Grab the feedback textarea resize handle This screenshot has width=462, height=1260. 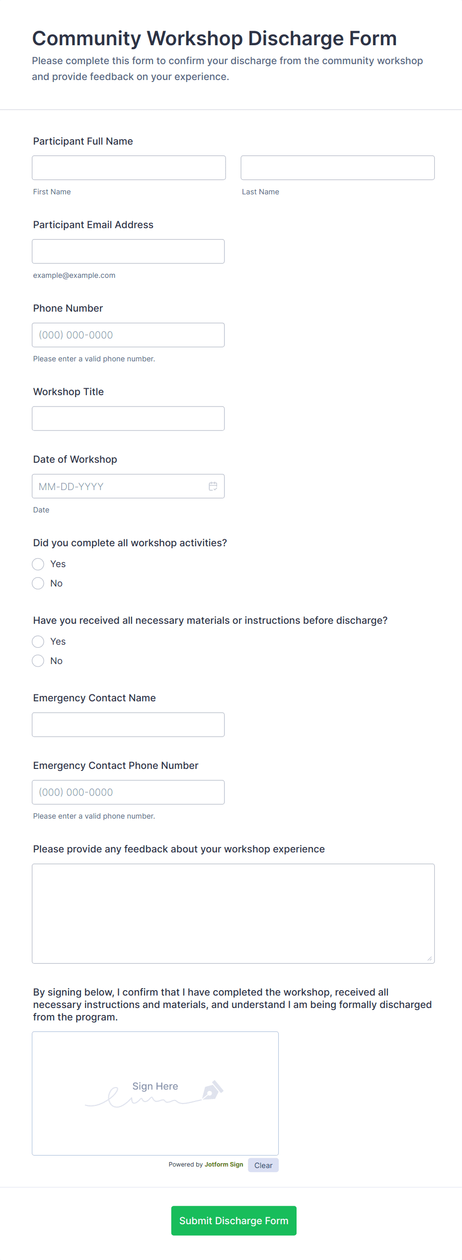click(430, 958)
